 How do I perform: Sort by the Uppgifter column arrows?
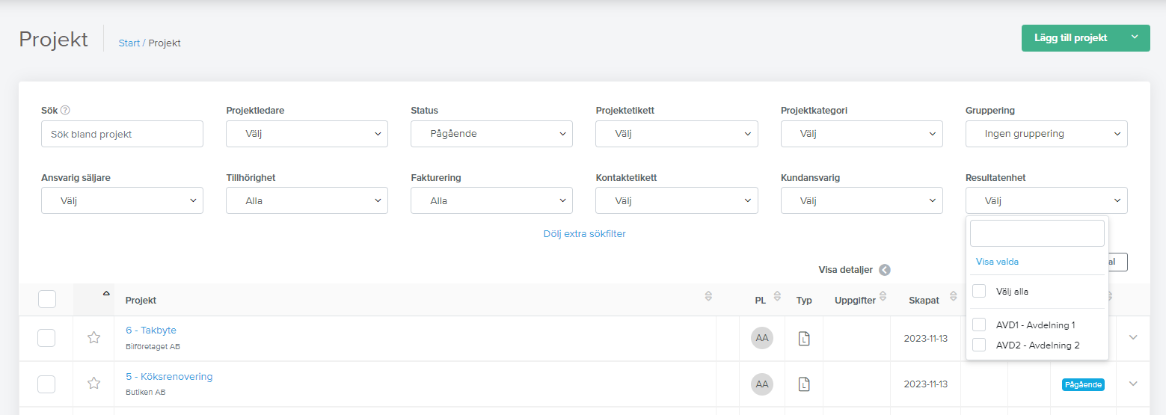[883, 296]
